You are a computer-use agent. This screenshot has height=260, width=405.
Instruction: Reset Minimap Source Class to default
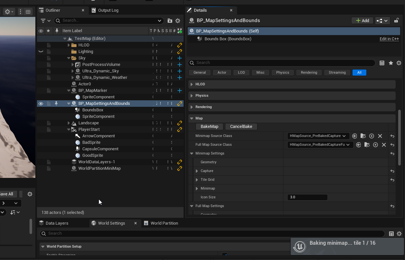tap(392, 136)
